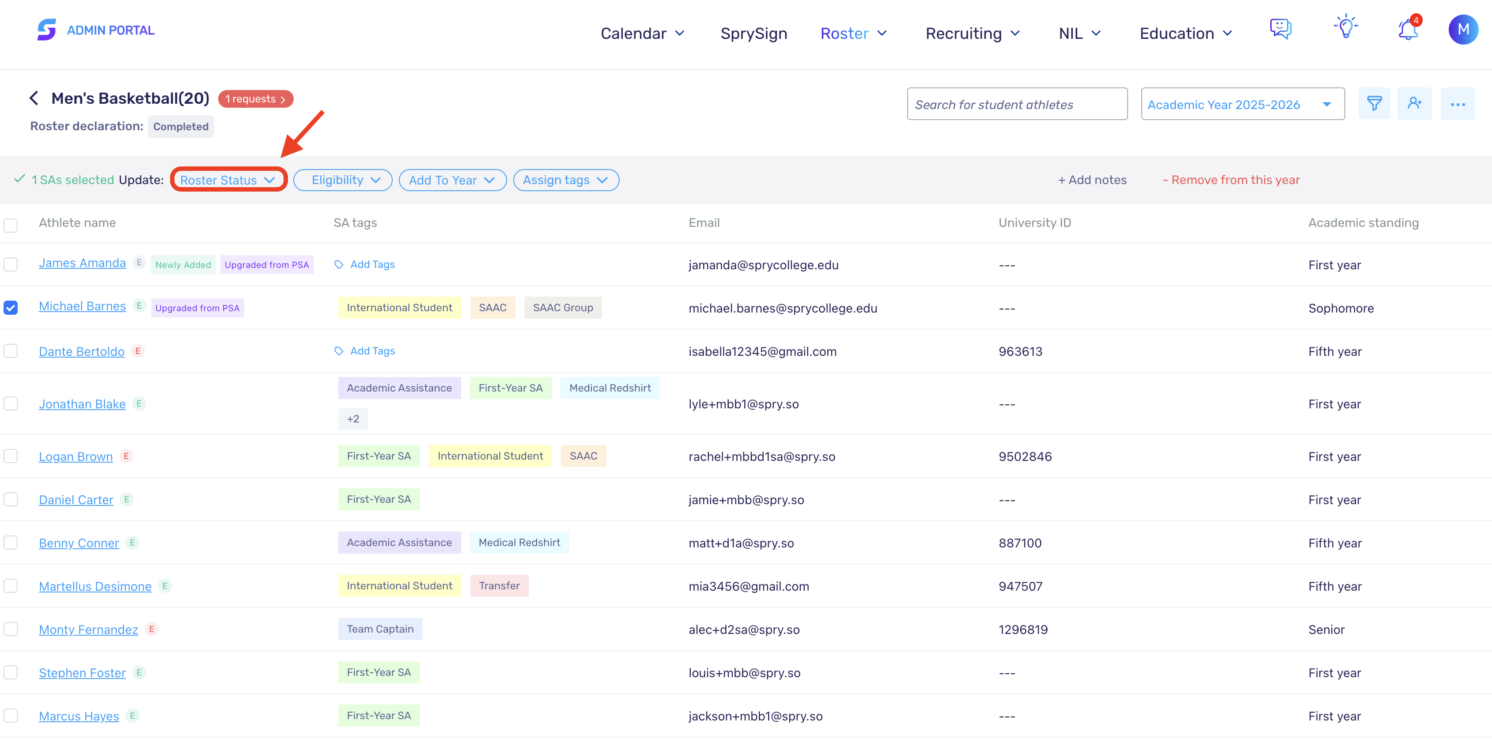Open the three-dot more options menu

1457,104
